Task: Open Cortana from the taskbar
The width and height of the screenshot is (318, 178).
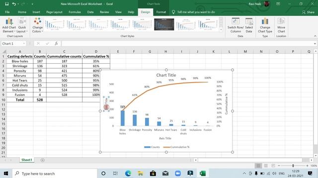Action: pos(103,174)
